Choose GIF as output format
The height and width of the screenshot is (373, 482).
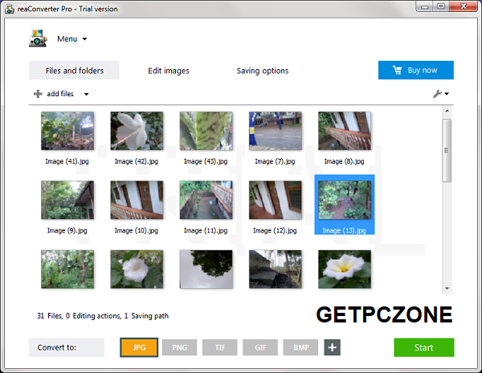[x=260, y=347]
